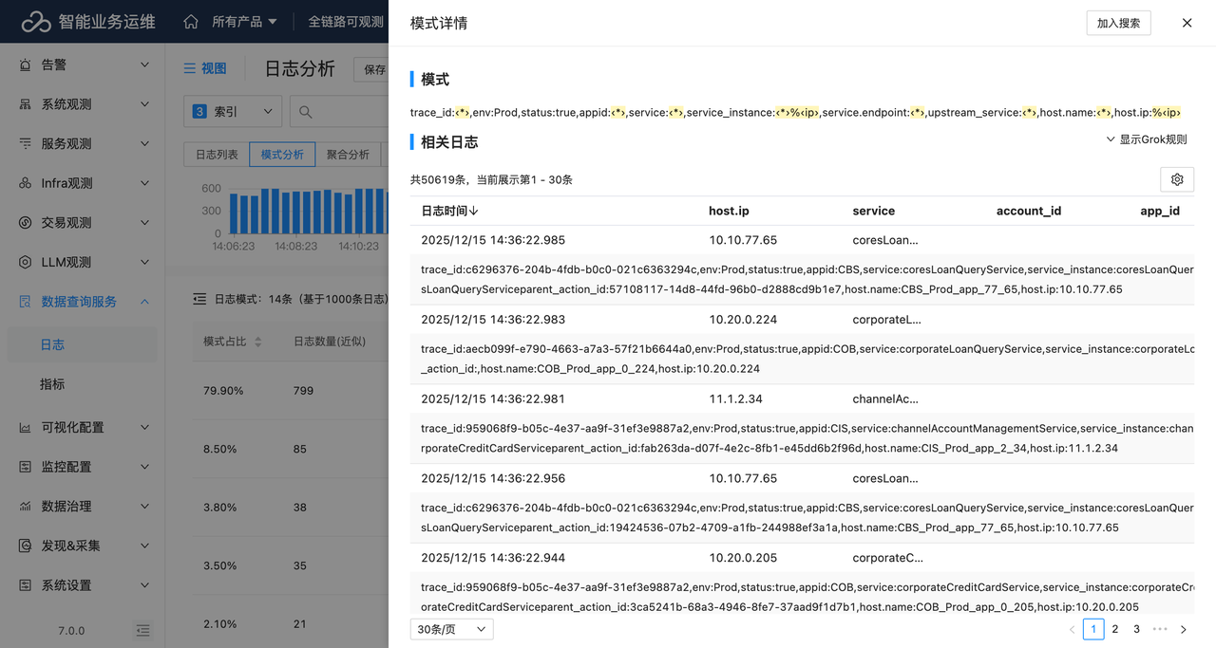Sort by 日志时间 column header
The image size is (1216, 648).
449,211
